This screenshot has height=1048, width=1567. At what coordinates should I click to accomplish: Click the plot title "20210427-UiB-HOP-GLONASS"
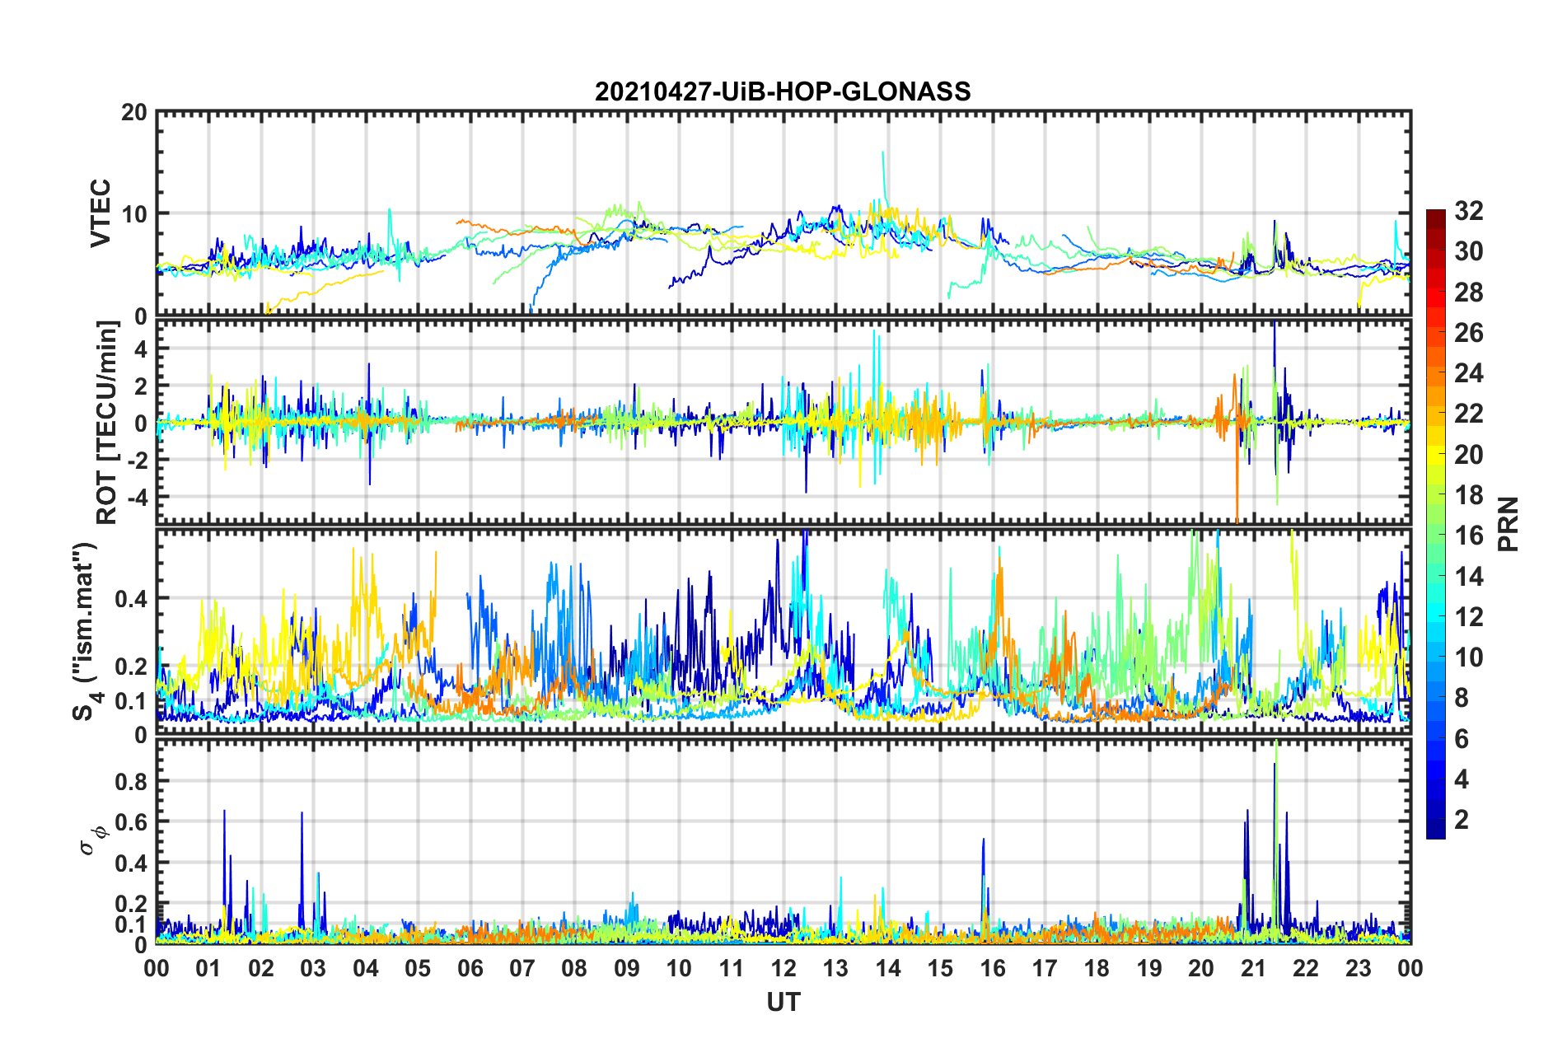(783, 91)
